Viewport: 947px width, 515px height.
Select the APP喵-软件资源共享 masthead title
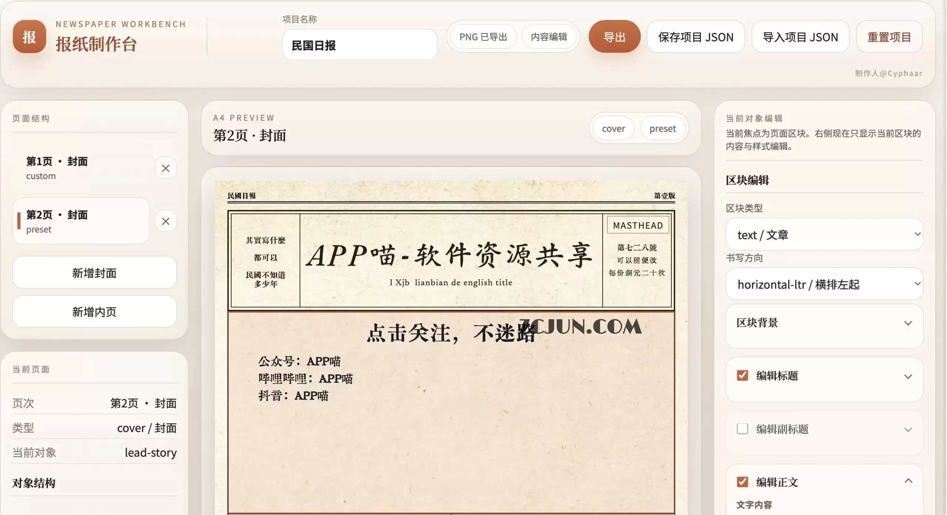(x=450, y=255)
